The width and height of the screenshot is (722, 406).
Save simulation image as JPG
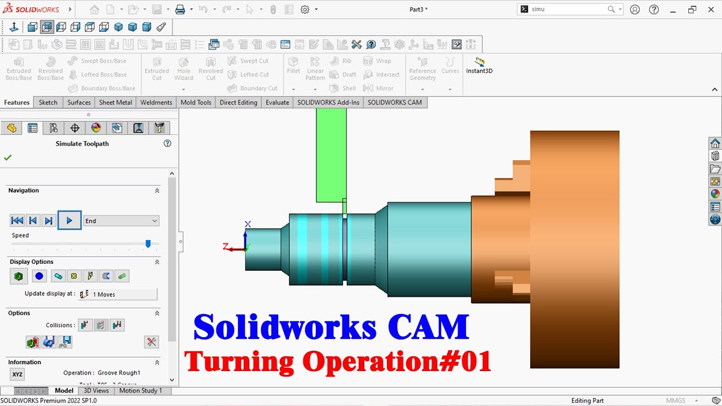tap(64, 342)
